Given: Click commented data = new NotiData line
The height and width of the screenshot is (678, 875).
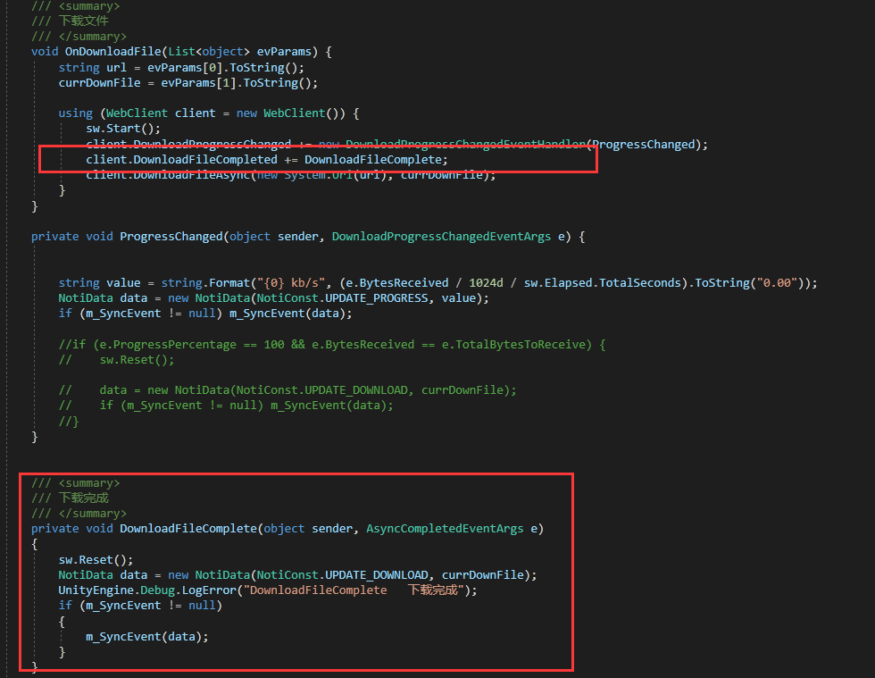Looking at the screenshot, I should click(287, 390).
